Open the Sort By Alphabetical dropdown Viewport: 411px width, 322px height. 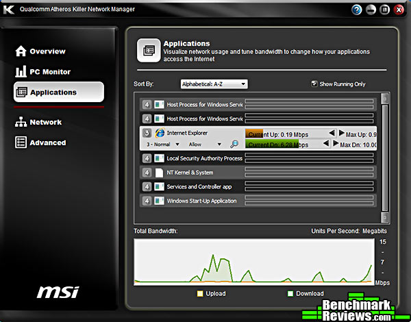coord(214,84)
